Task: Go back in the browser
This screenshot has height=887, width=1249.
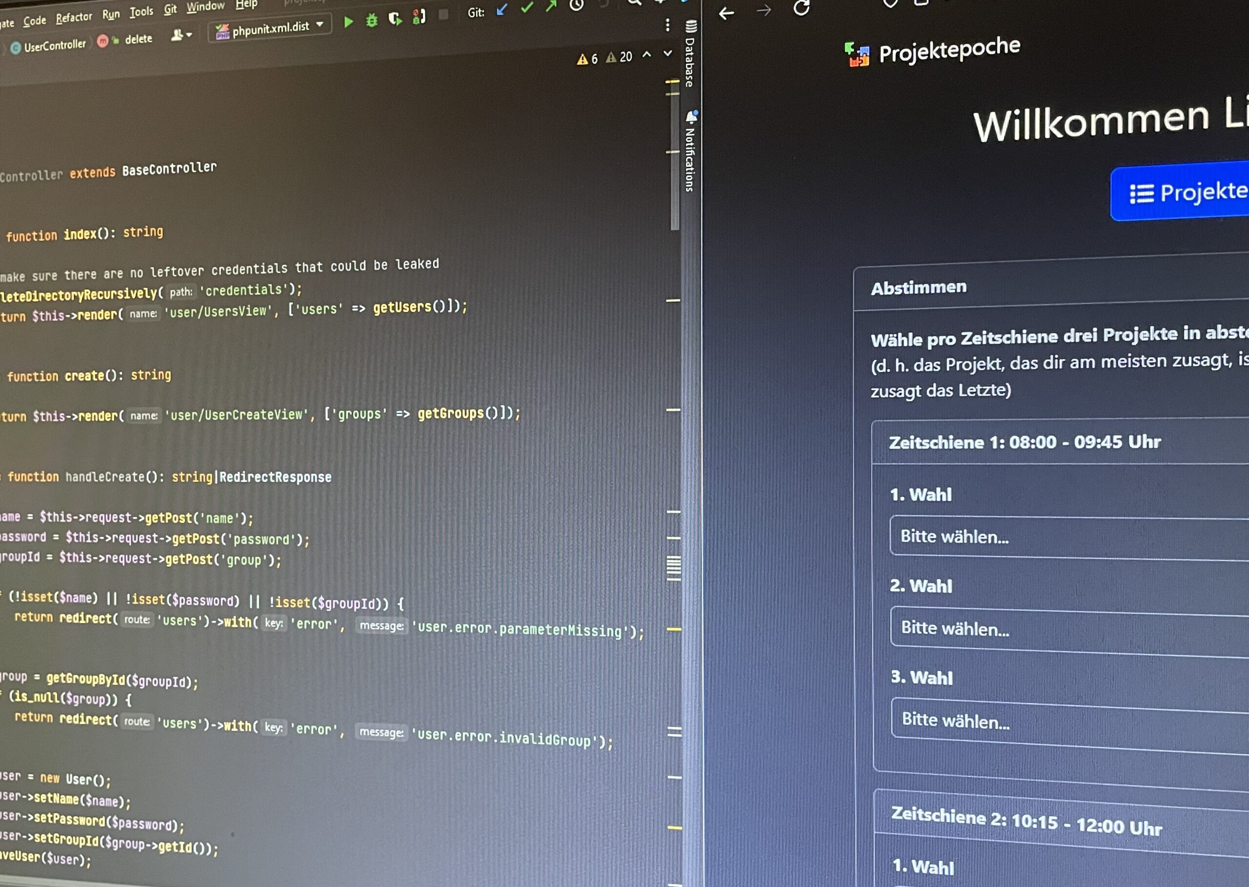Action: pos(726,13)
